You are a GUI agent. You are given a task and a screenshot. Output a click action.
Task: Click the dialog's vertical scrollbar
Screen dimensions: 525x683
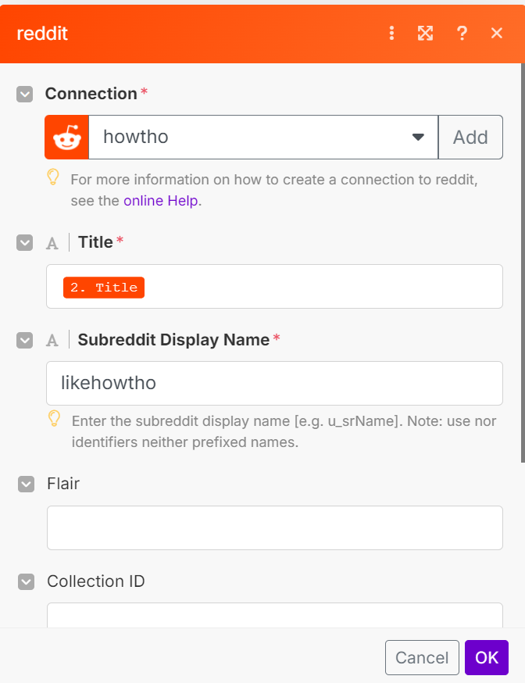[x=523, y=263]
